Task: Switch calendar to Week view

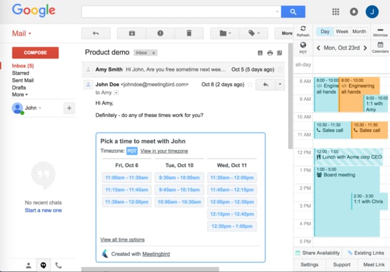Action: [342, 32]
